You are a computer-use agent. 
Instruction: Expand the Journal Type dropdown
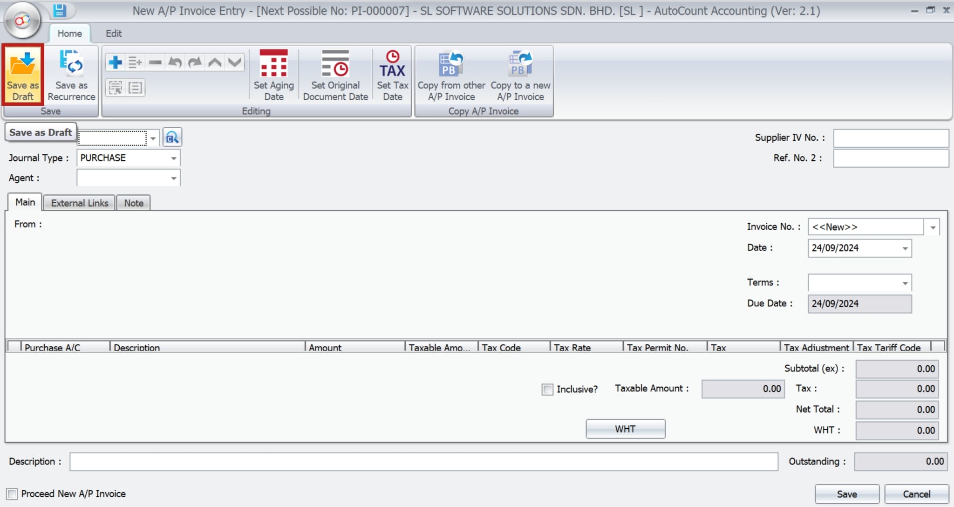coord(174,158)
